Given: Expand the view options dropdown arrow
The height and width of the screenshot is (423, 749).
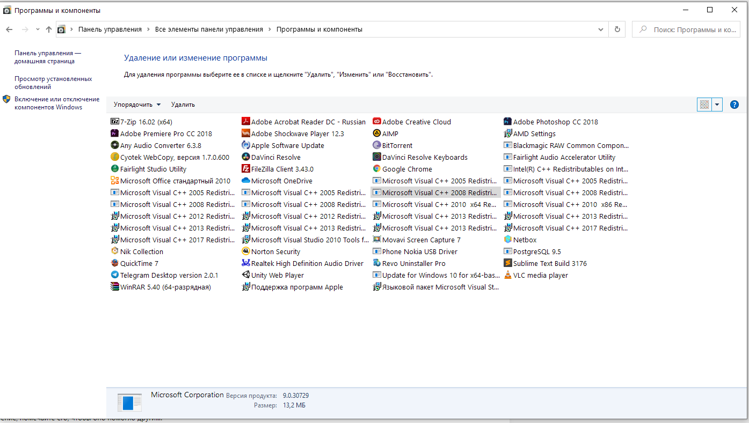Looking at the screenshot, I should pos(717,105).
